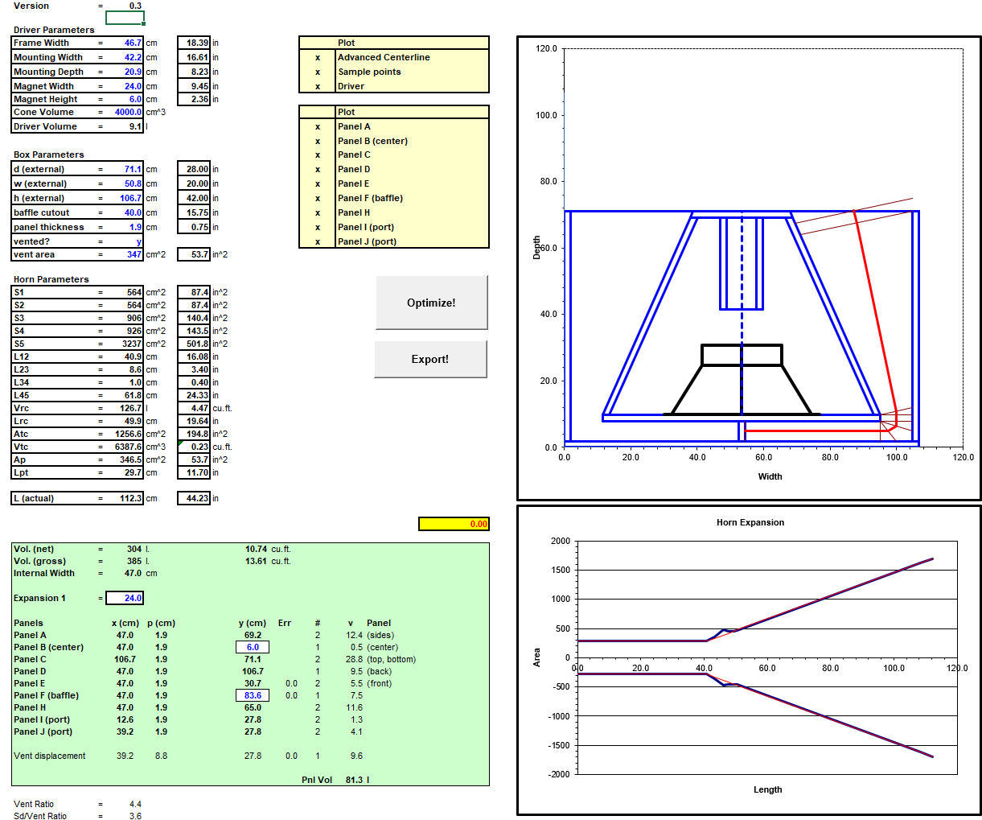Select the S4 value 926 cell

coord(125,331)
